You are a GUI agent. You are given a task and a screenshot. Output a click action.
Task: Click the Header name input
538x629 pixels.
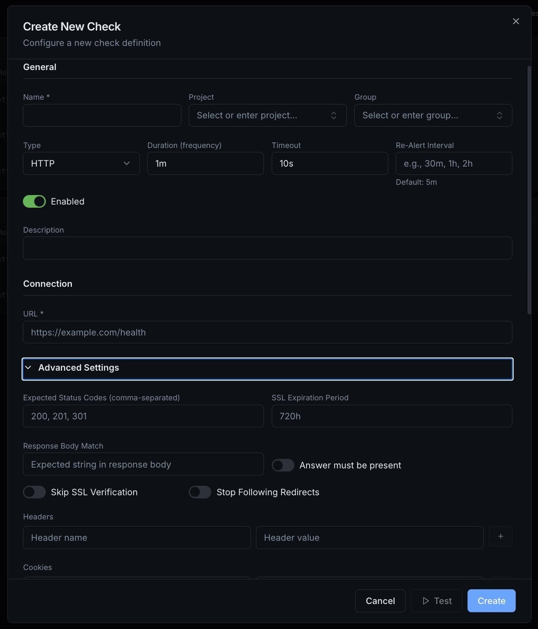click(x=137, y=538)
